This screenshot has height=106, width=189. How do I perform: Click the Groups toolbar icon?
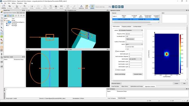click(32, 7)
